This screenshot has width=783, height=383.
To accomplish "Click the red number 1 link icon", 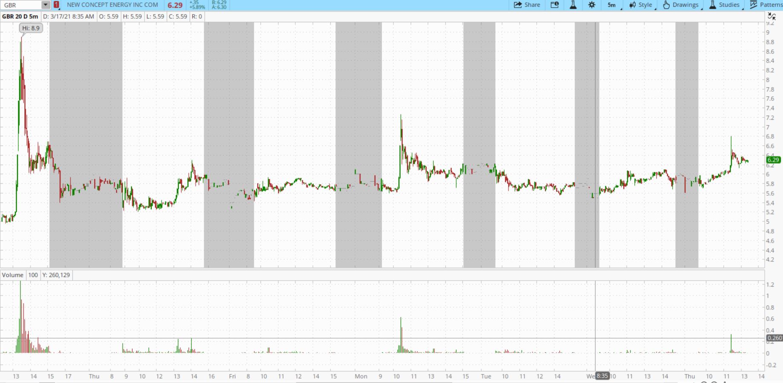I will pos(56,5).
